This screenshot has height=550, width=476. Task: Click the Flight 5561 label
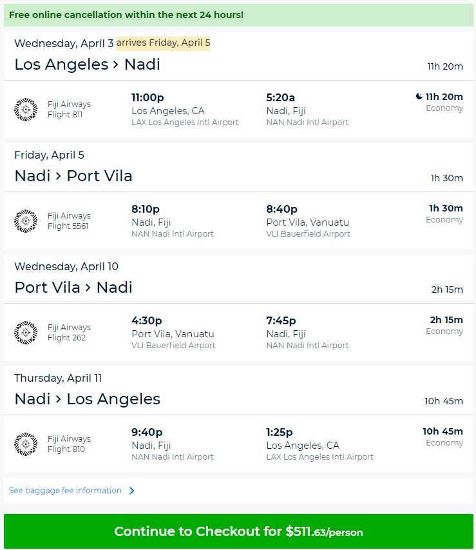(68, 226)
